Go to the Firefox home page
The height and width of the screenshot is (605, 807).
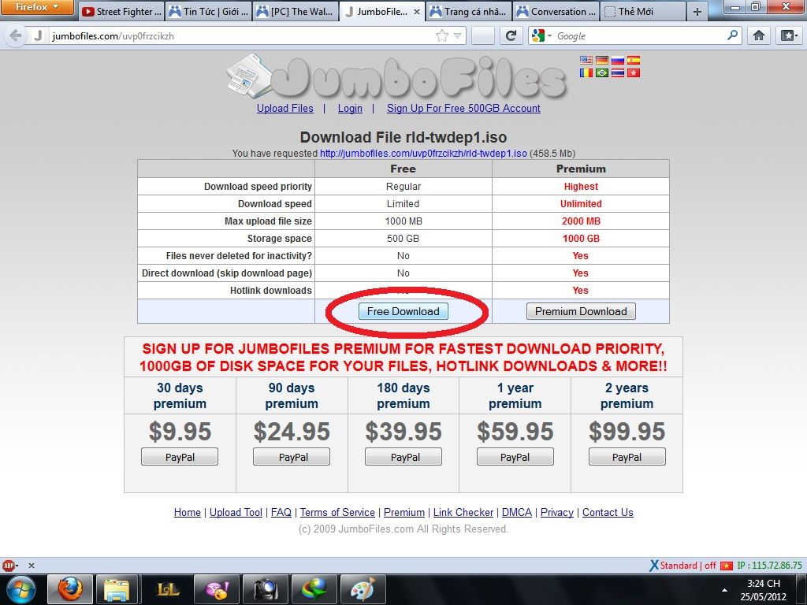tap(759, 35)
